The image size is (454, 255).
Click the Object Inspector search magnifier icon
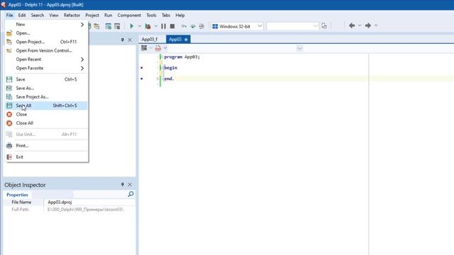pos(131,194)
